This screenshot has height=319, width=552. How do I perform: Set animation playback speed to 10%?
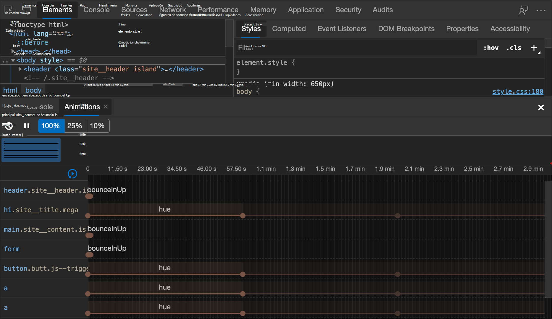coord(97,126)
